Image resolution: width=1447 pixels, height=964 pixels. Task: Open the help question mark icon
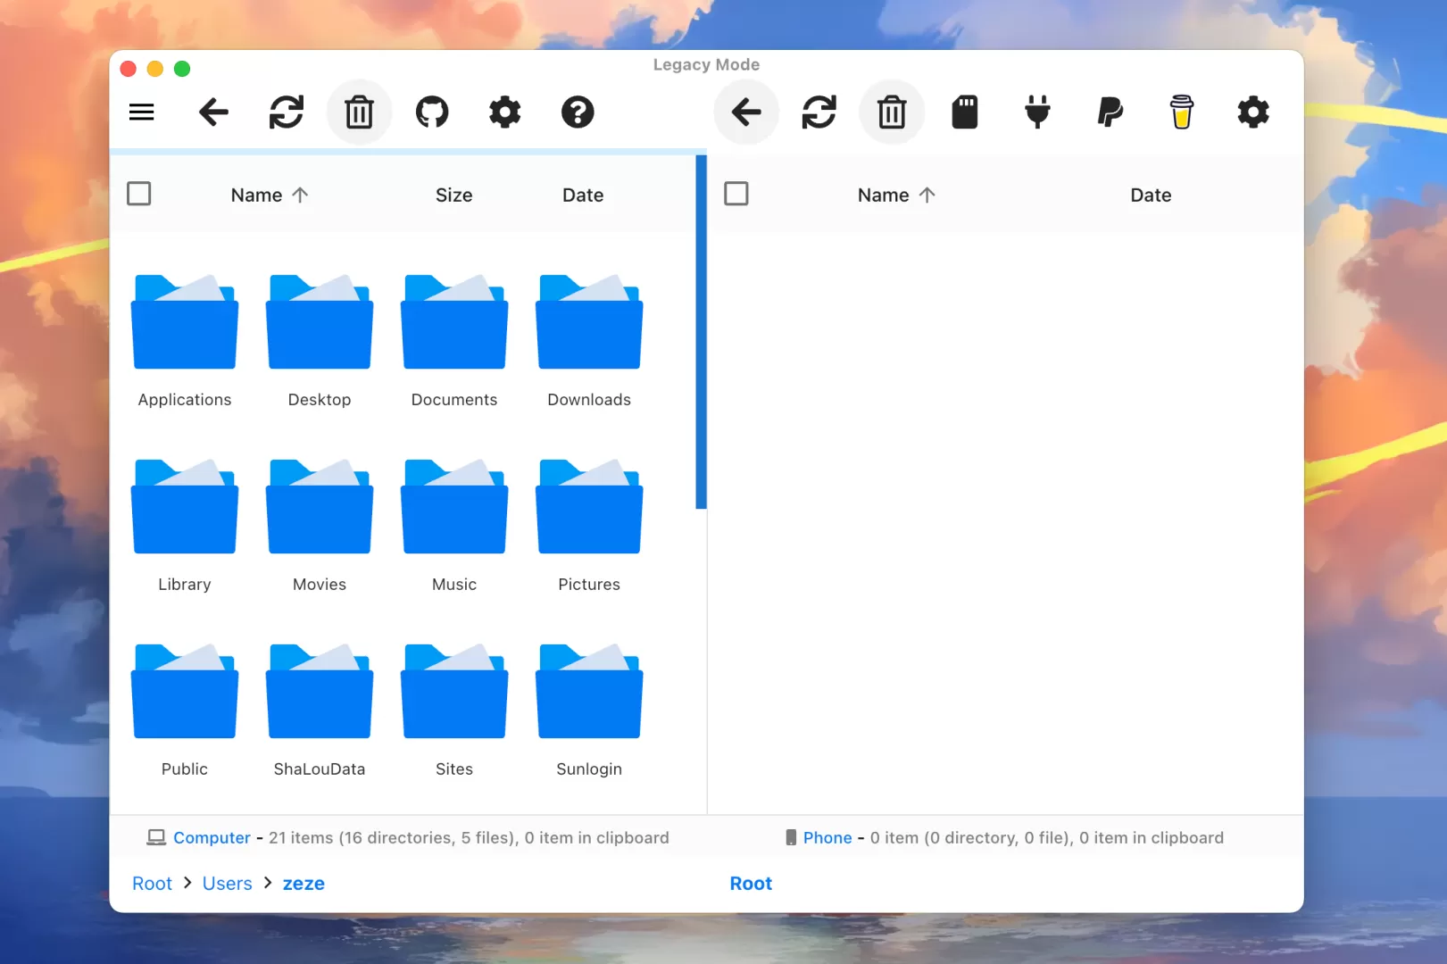(578, 112)
